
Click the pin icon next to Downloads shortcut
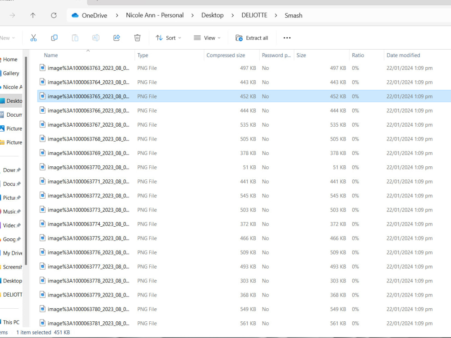tap(18, 170)
